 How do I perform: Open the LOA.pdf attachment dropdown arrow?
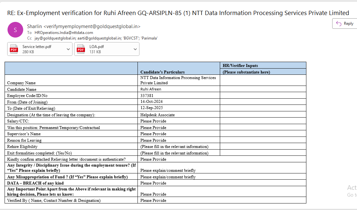(x=135, y=49)
